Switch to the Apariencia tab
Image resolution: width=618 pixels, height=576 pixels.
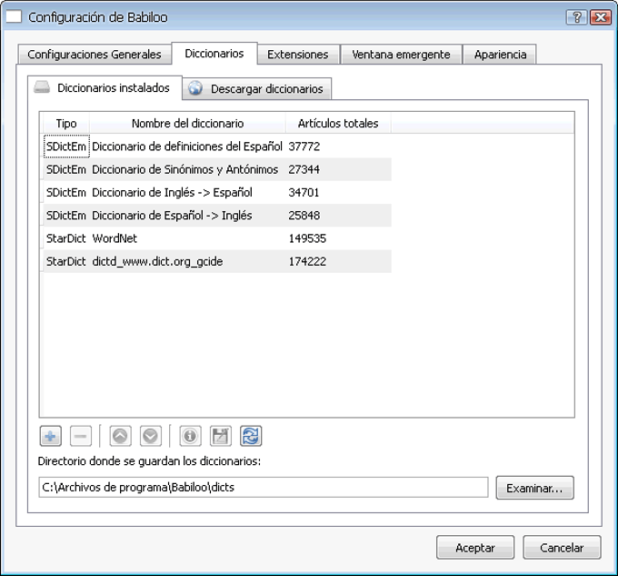coord(500,55)
